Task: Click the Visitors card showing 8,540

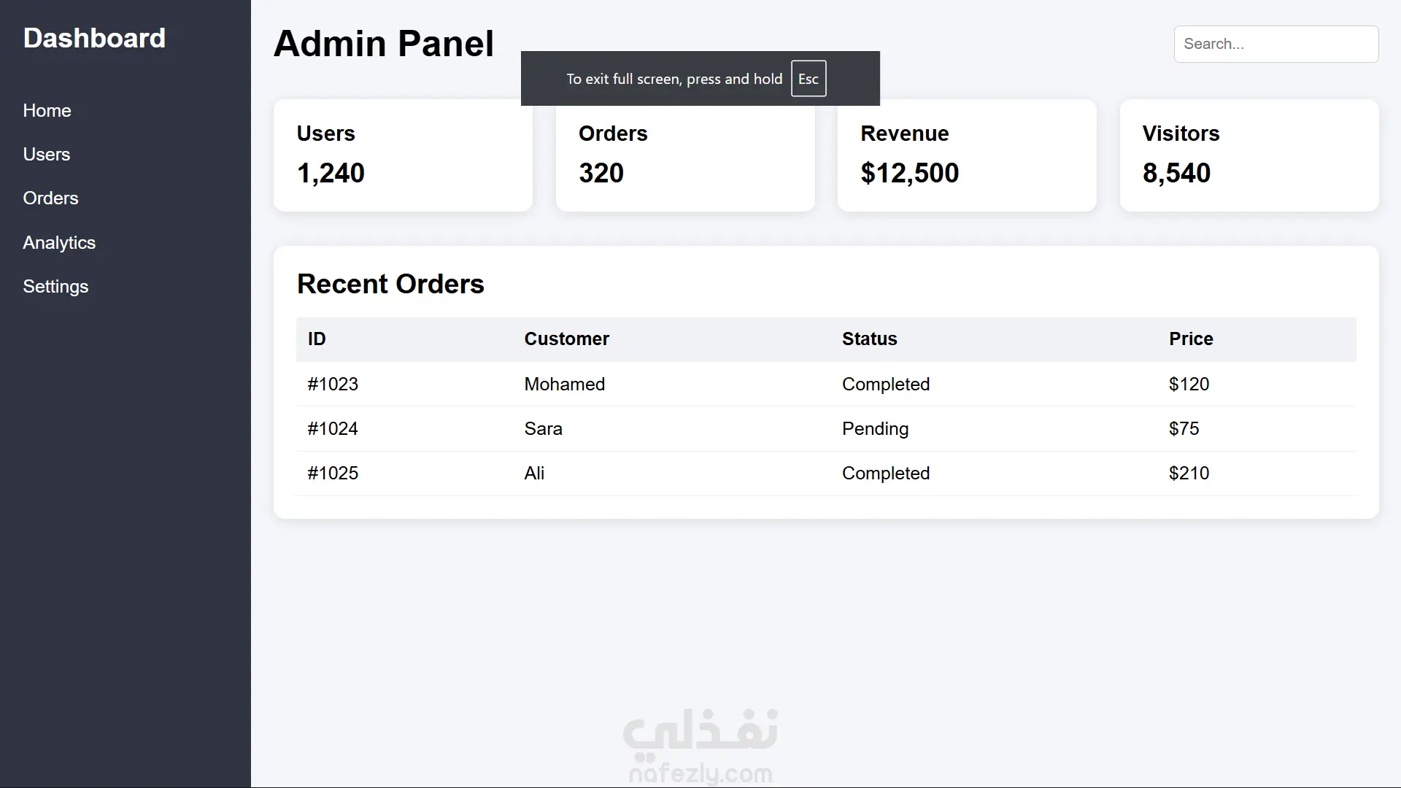Action: [1248, 156]
